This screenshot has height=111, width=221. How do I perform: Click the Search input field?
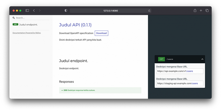pyautogui.click(x=32, y=18)
